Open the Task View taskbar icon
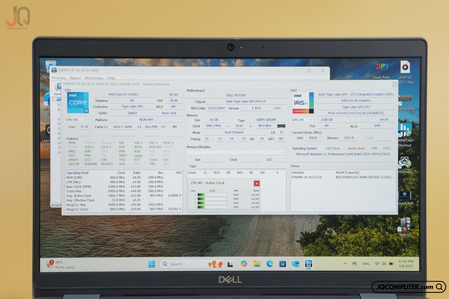This screenshot has width=449, height=299. pyautogui.click(x=230, y=264)
